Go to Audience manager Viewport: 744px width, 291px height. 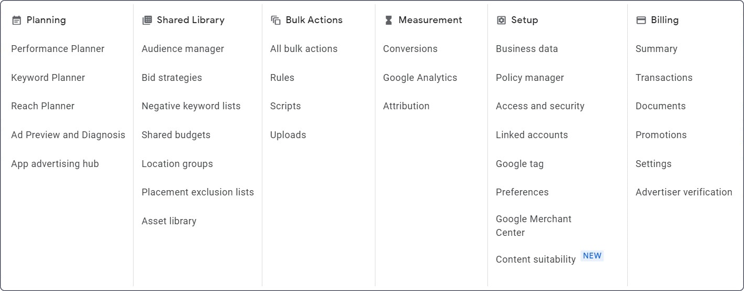point(183,49)
